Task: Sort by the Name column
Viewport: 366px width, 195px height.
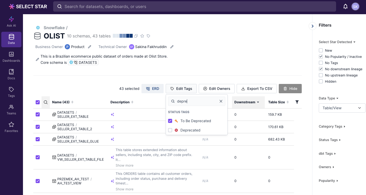Action: click(x=63, y=102)
